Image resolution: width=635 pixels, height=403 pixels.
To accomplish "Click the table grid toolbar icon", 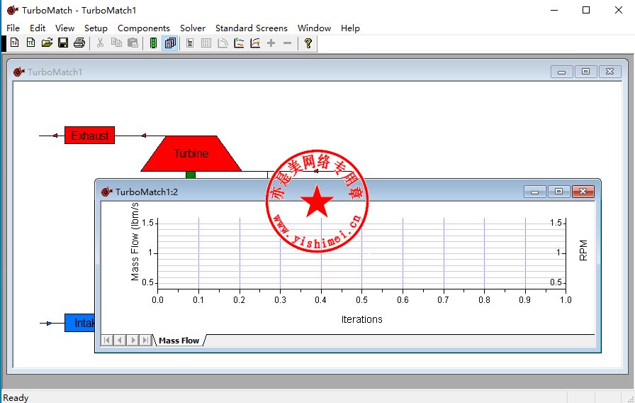I will tap(206, 43).
